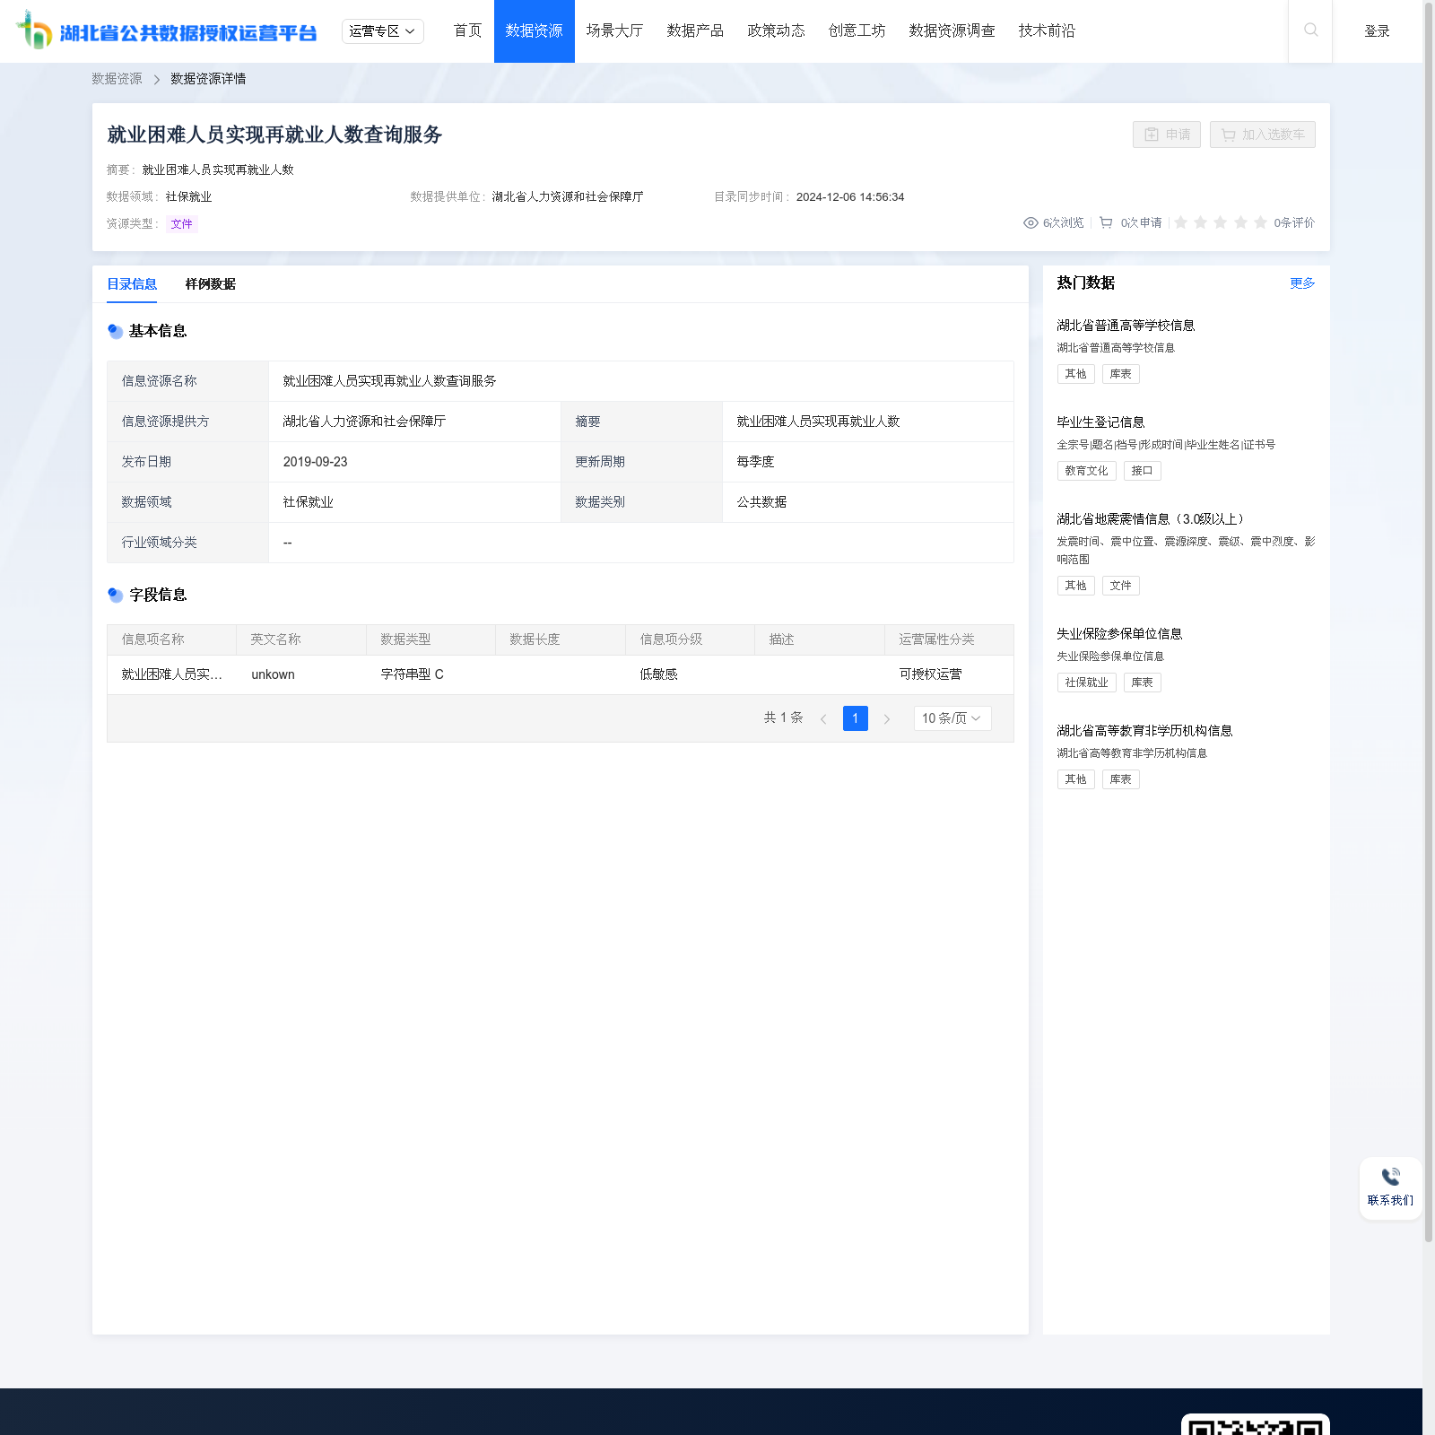Click the 数据资源 breadcrumb link
Screen dimensions: 1435x1435
[x=117, y=79]
